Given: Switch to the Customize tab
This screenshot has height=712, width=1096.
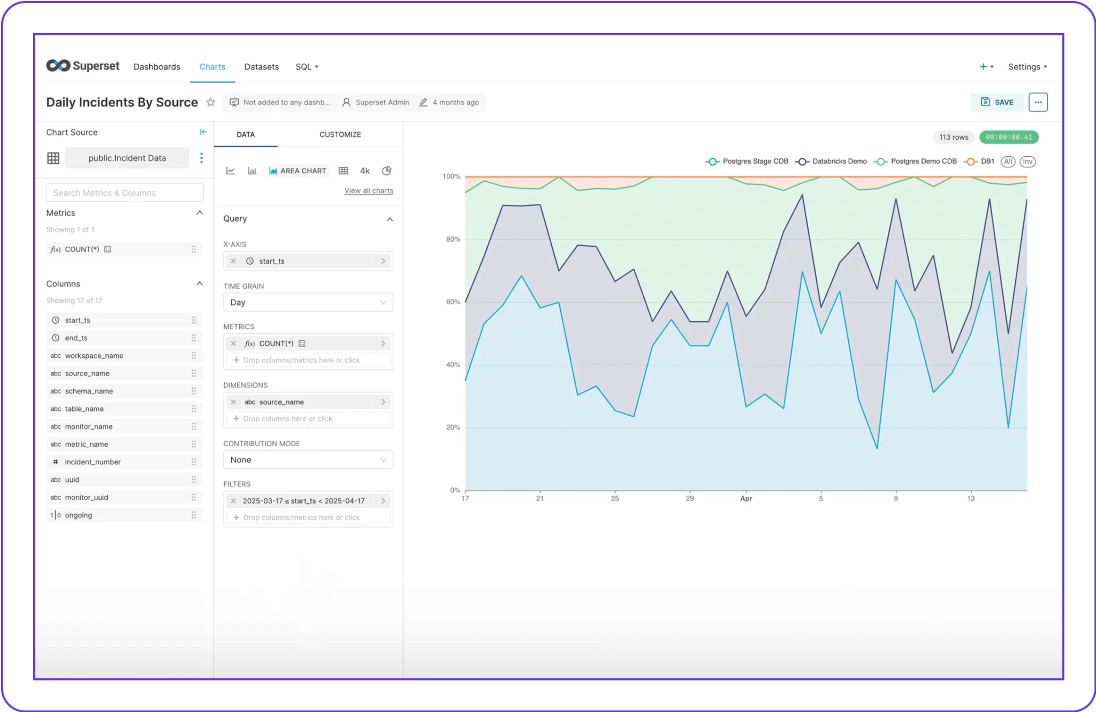Looking at the screenshot, I should (x=340, y=134).
